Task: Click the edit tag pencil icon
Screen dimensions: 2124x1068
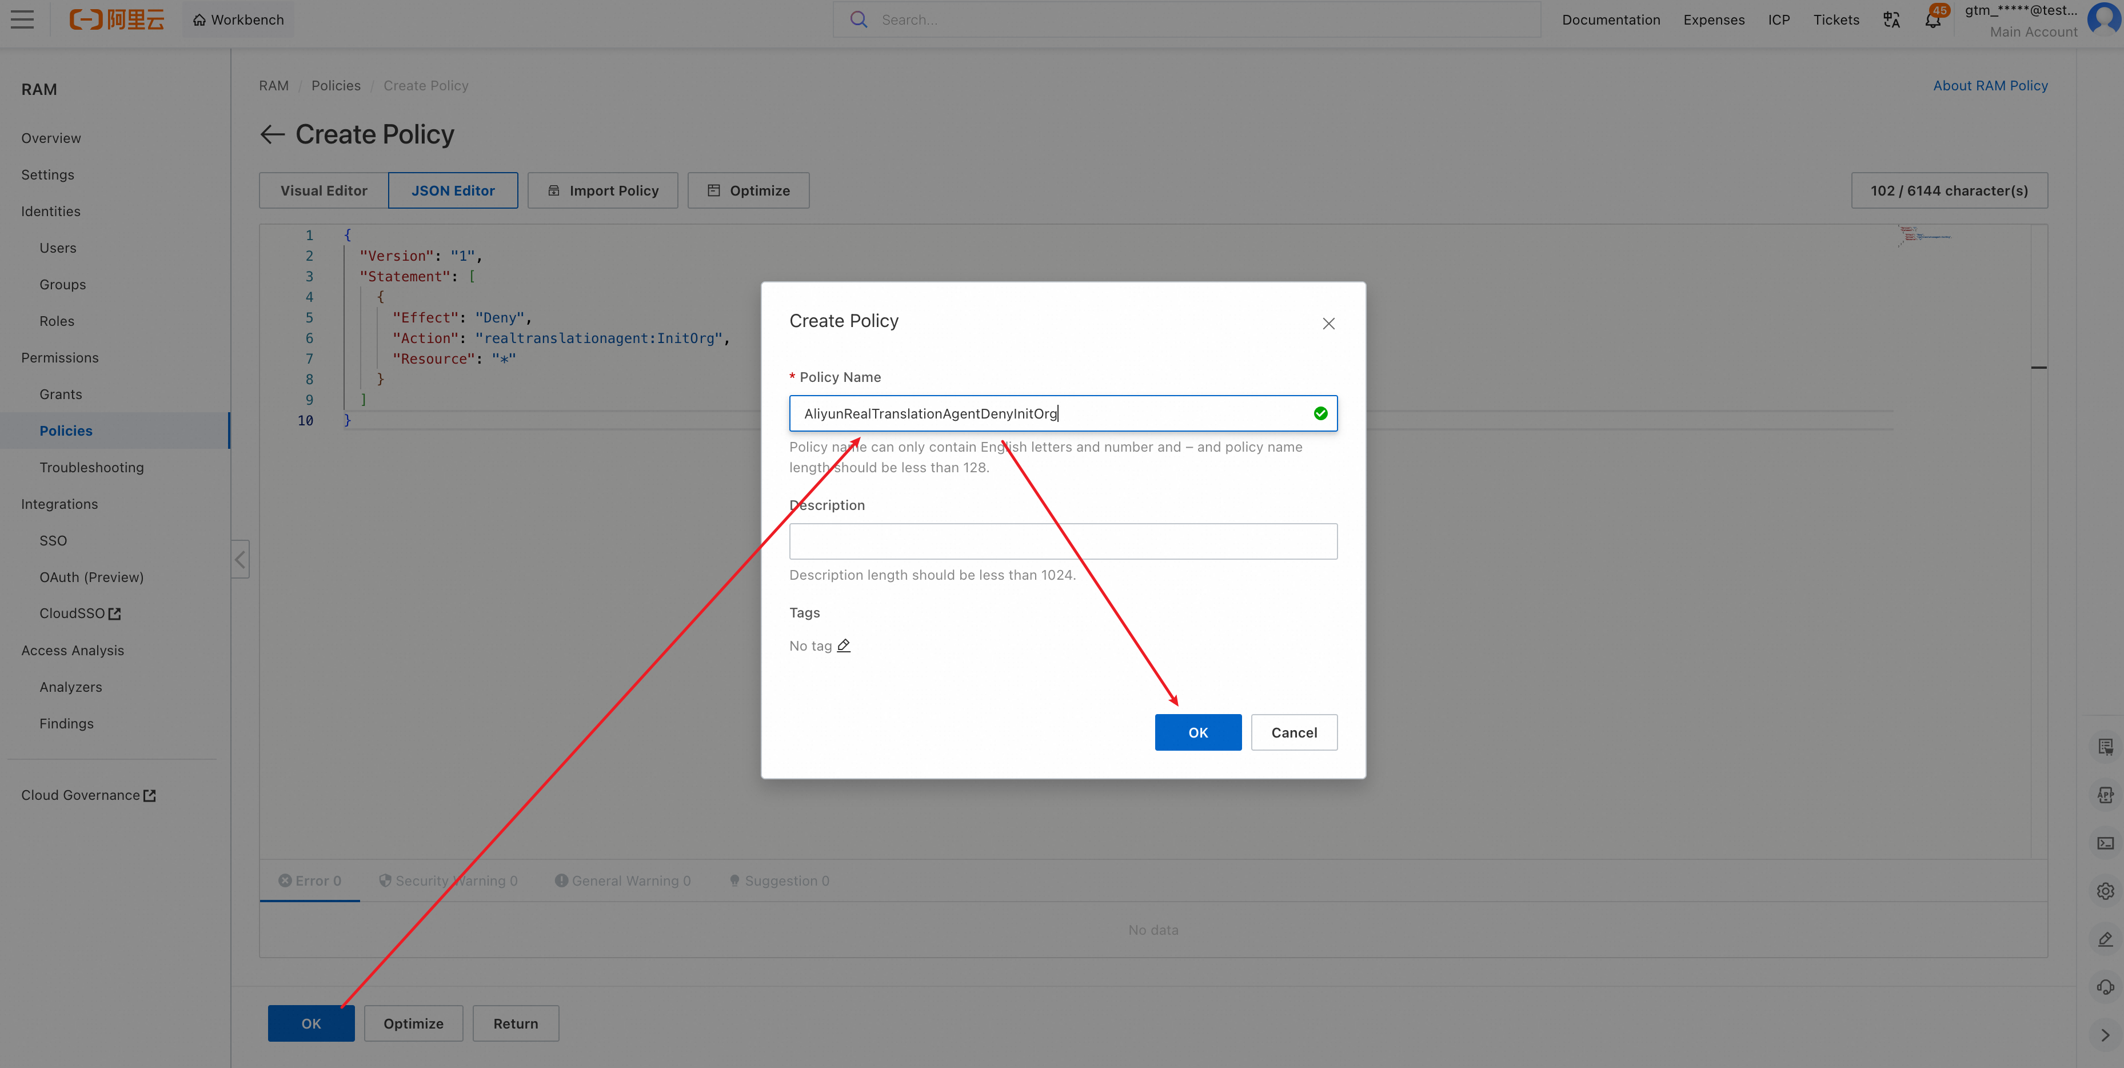Action: point(844,645)
